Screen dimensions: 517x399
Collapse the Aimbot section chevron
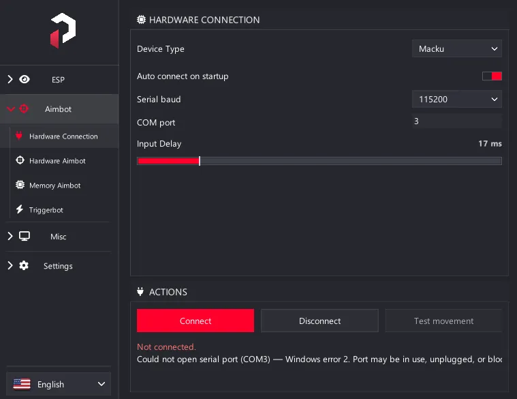coord(10,109)
